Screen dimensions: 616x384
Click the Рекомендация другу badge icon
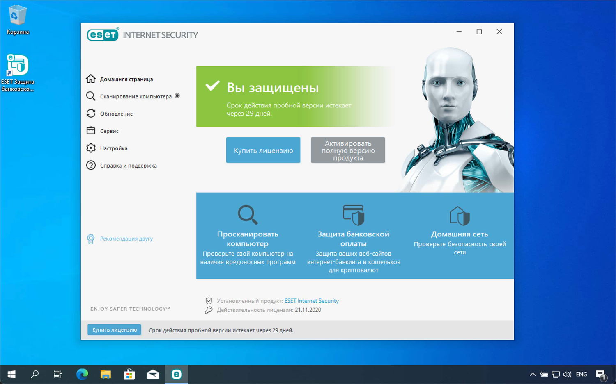(91, 238)
